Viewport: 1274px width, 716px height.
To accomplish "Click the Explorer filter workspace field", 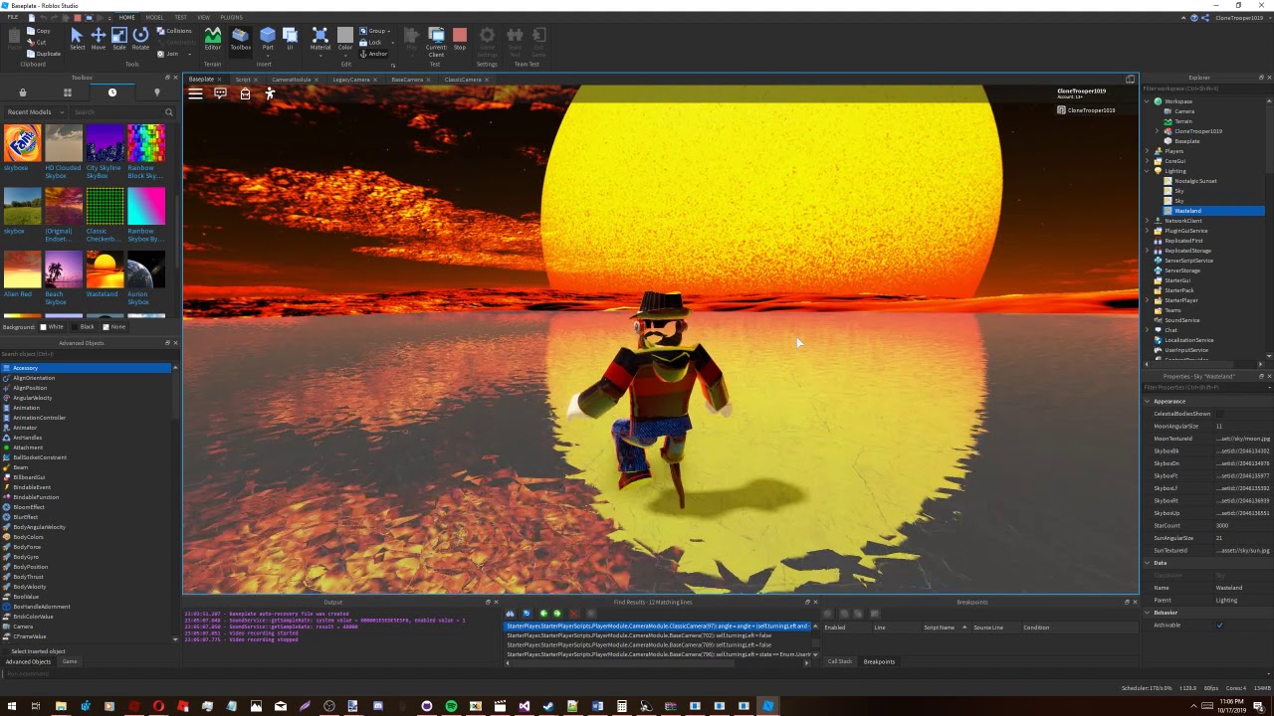I will click(x=1204, y=89).
